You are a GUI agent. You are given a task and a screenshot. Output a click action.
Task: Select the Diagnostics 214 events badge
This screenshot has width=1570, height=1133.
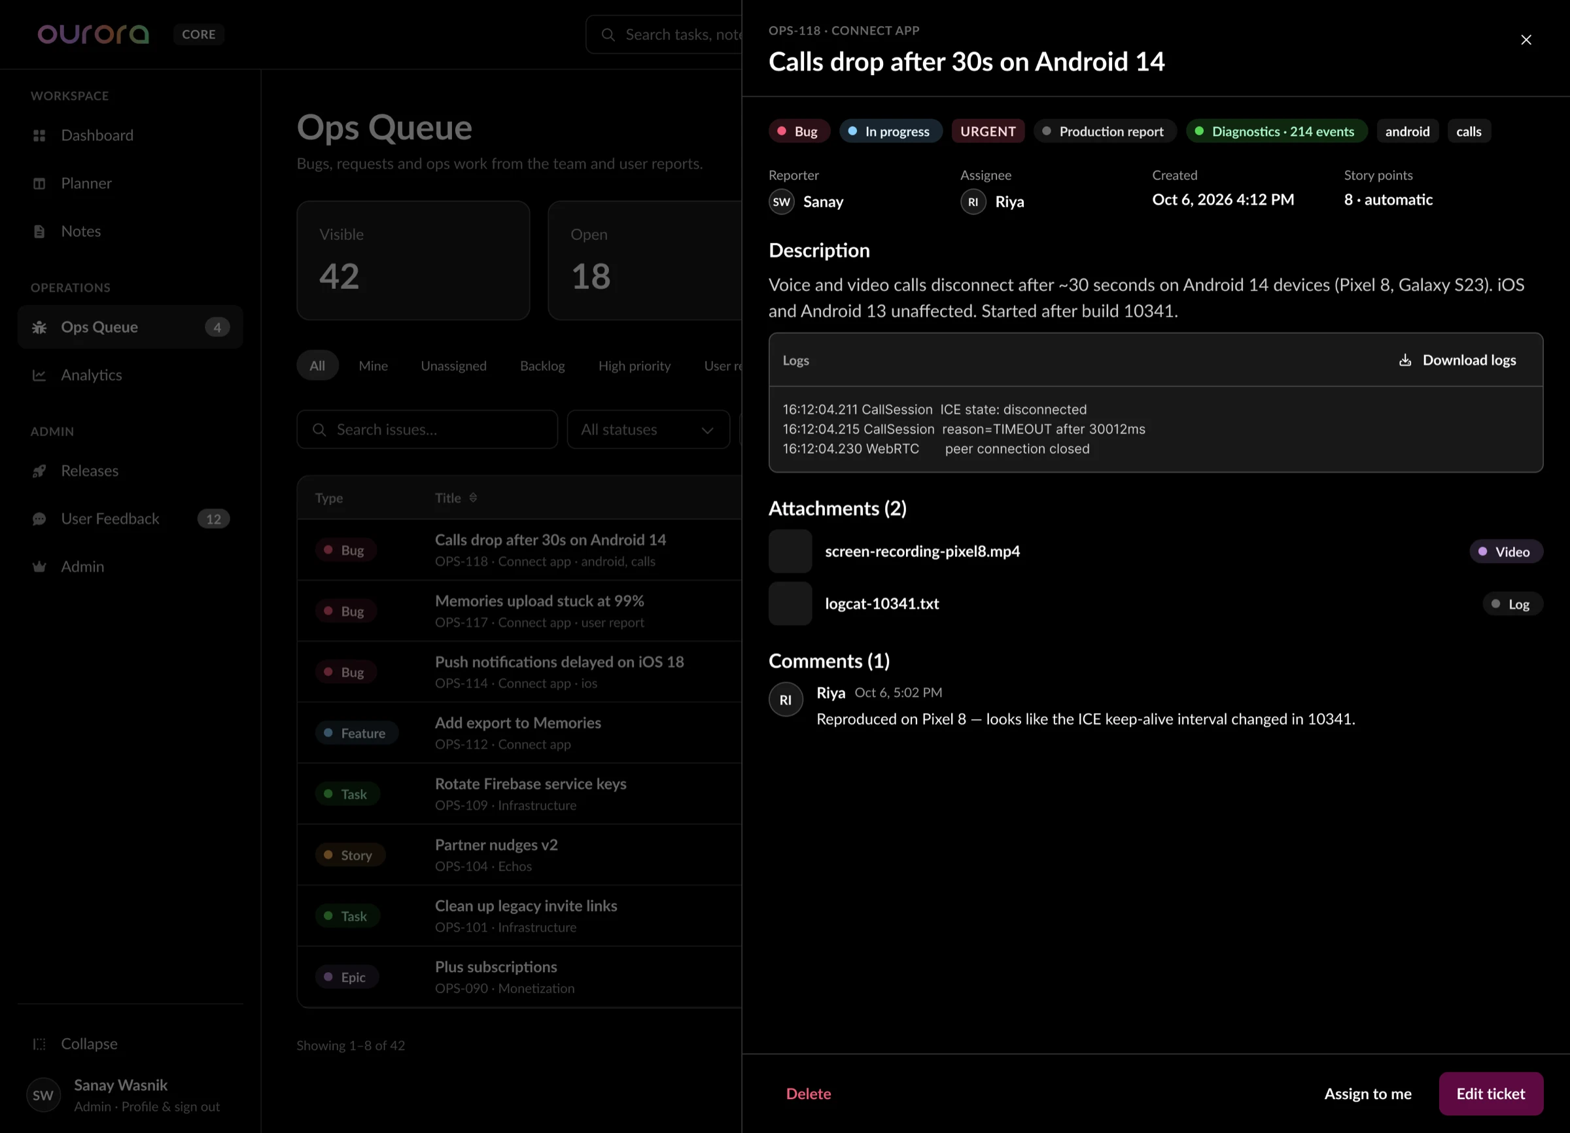[x=1276, y=131]
